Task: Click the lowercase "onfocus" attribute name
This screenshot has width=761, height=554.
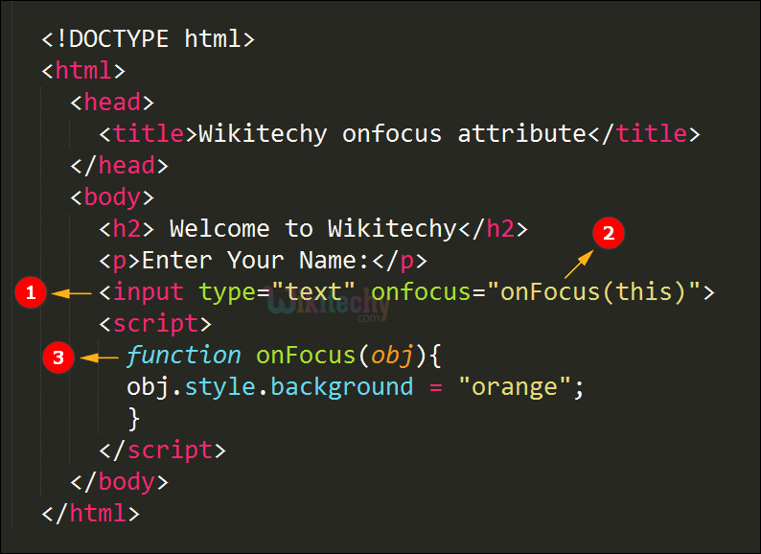Action: (421, 291)
